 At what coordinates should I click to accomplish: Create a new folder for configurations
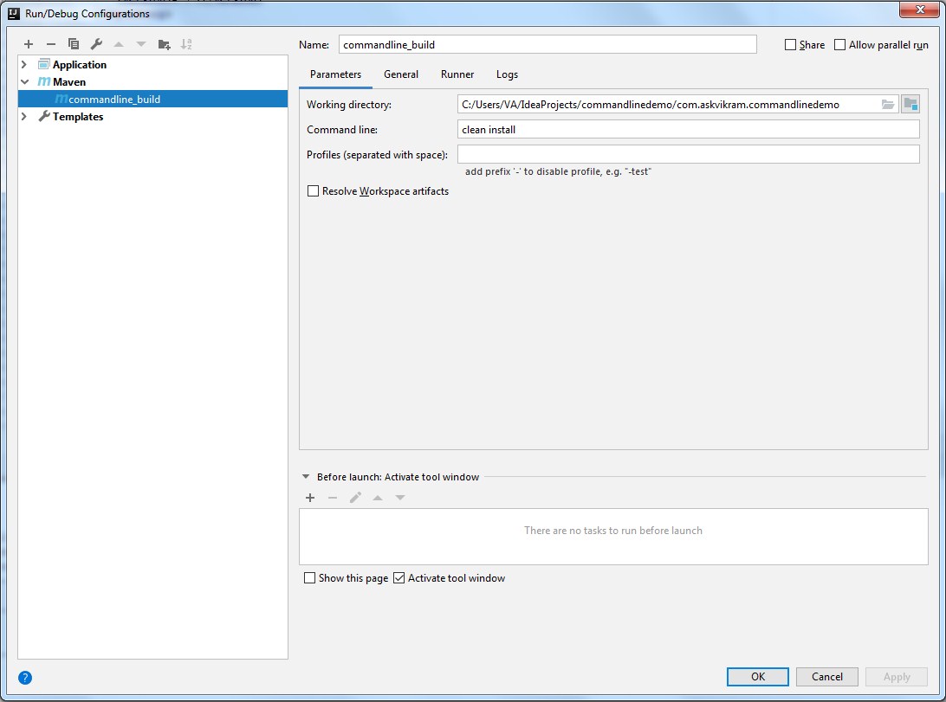click(164, 44)
